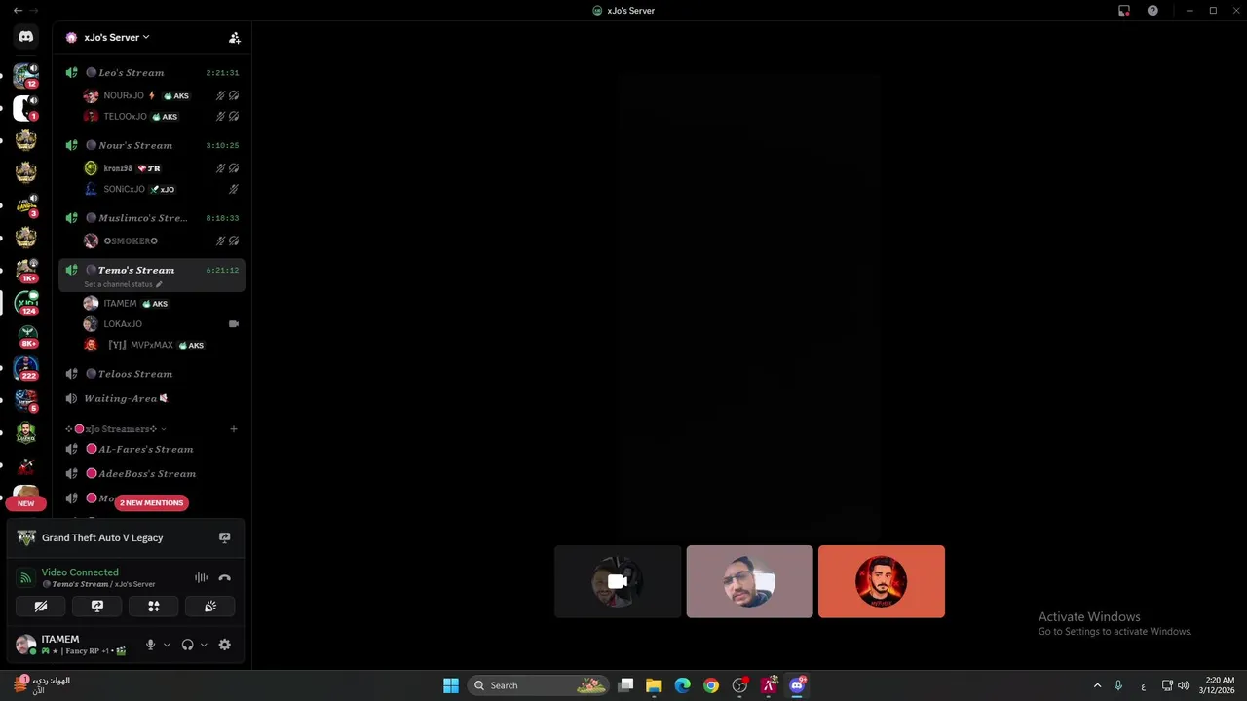Viewport: 1247px width, 701px height.
Task: Join Nour's Stream voice channel
Action: coord(152,145)
